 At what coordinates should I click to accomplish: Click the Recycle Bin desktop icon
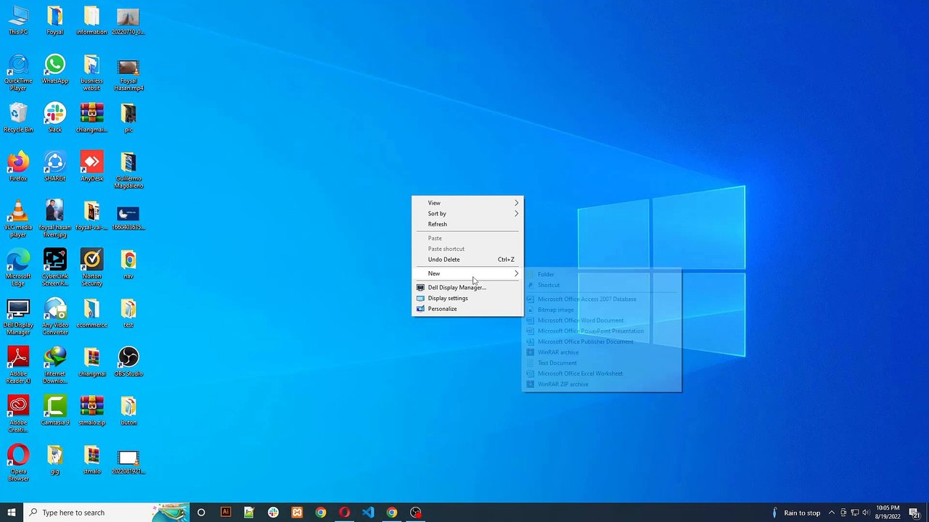[18, 115]
